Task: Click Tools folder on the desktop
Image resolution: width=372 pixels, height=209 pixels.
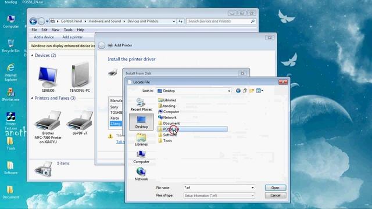Action: 10,143
